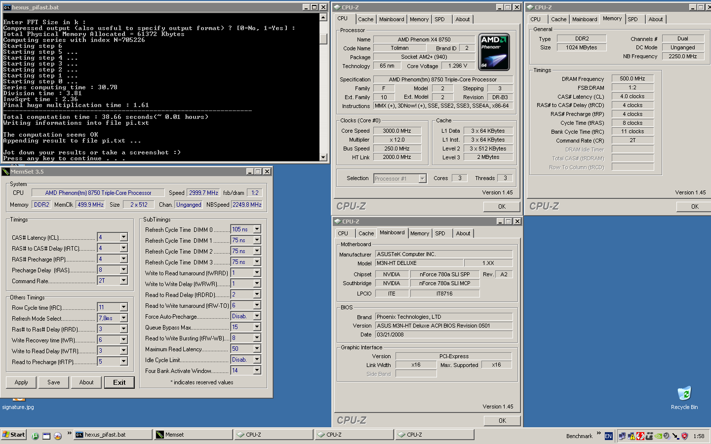The height and width of the screenshot is (444, 711).
Task: Open the Command Rate dropdown in MemSet
Action: point(123,281)
